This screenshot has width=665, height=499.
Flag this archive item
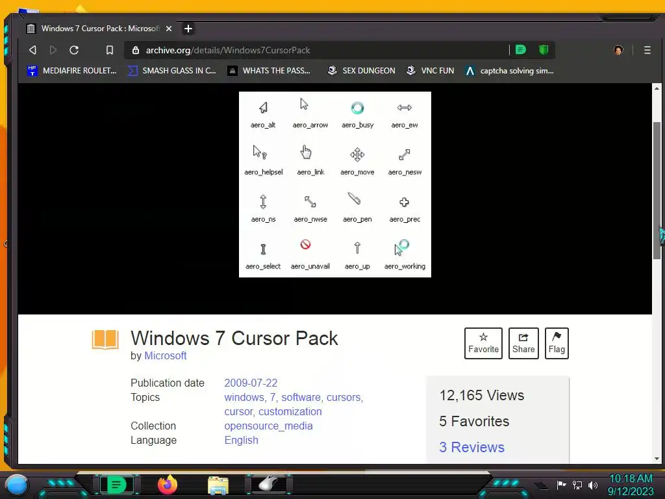(x=557, y=343)
